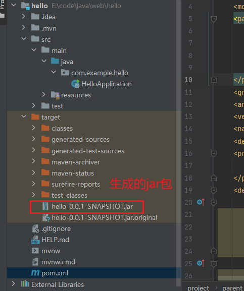The image size is (244, 291).
Task: Click the HELP.md markdown icon
Action: pos(35,240)
